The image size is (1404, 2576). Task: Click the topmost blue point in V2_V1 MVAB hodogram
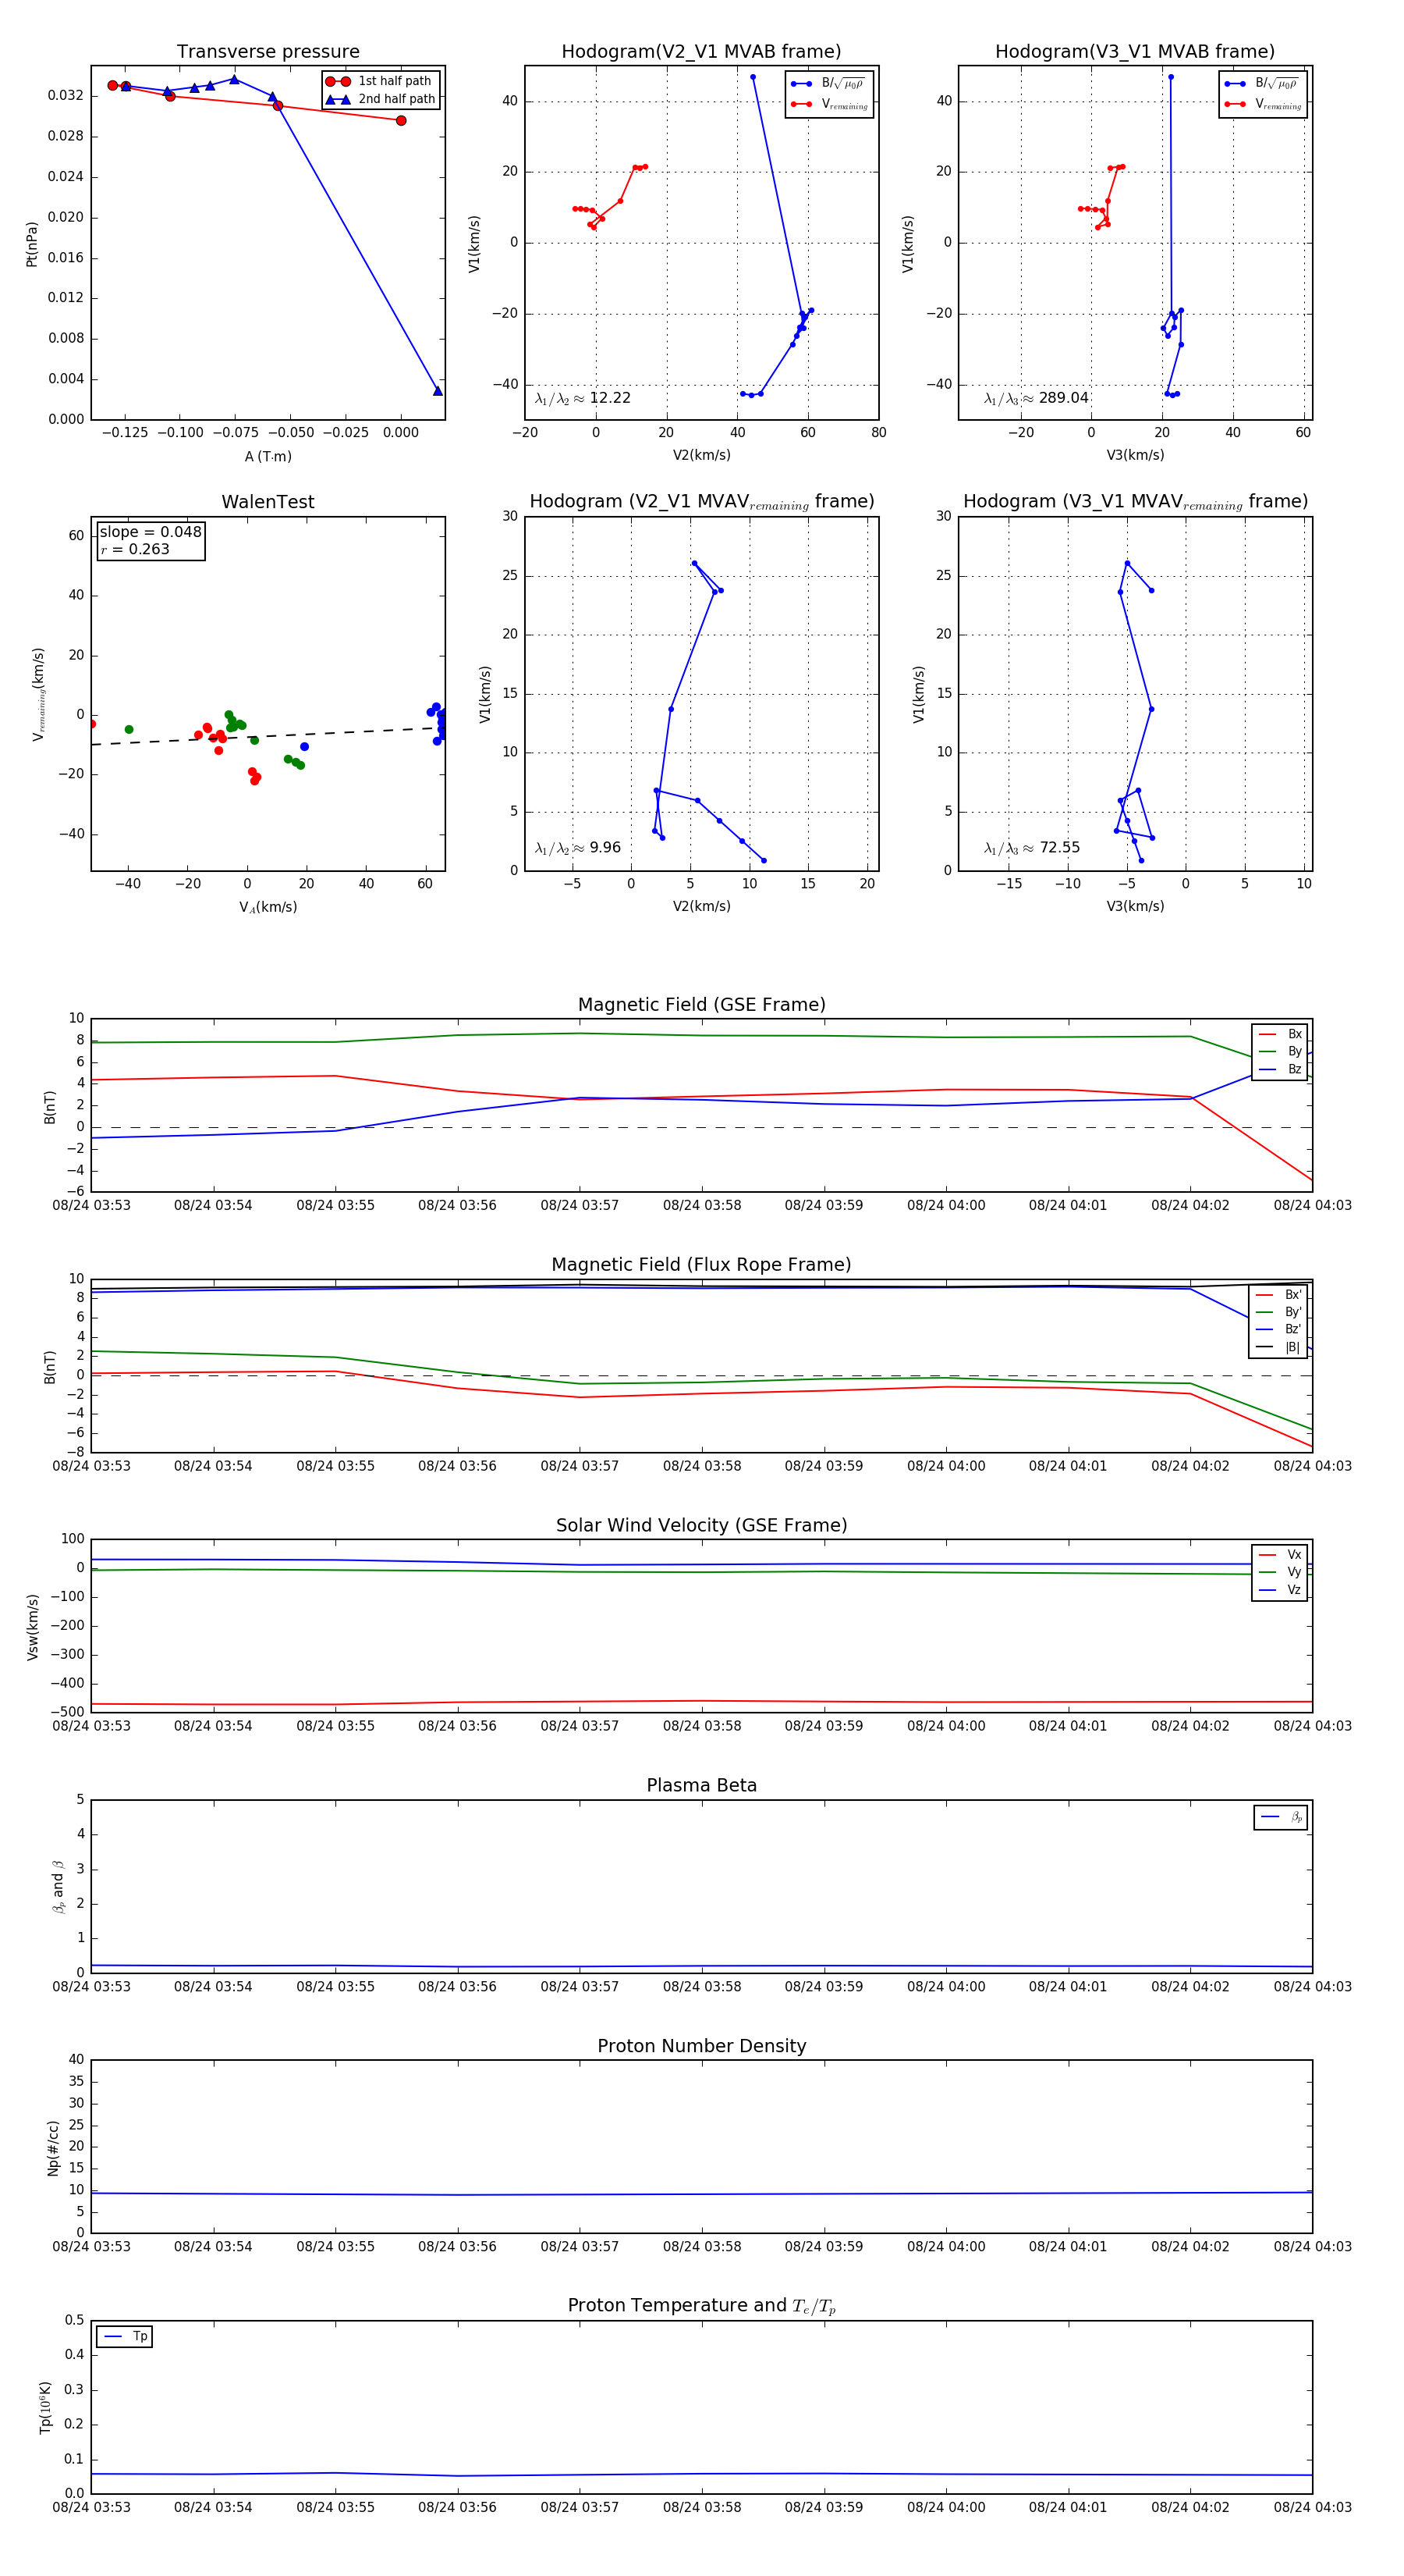coord(753,77)
